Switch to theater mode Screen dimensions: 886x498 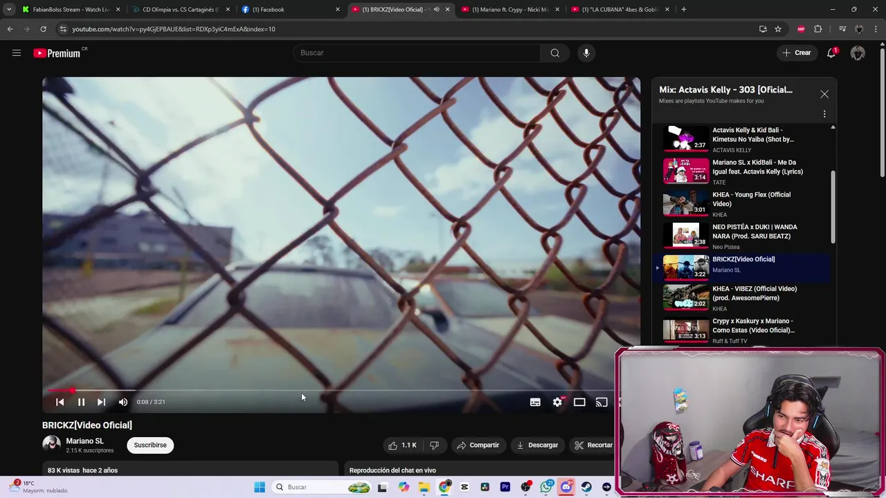point(579,402)
